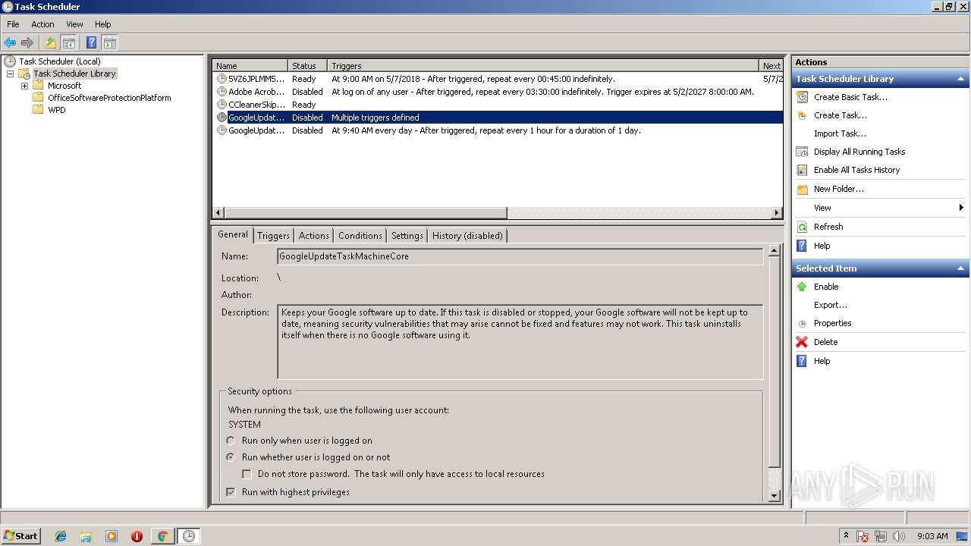Click the task Name field
Image resolution: width=971 pixels, height=546 pixels.
tap(520, 256)
